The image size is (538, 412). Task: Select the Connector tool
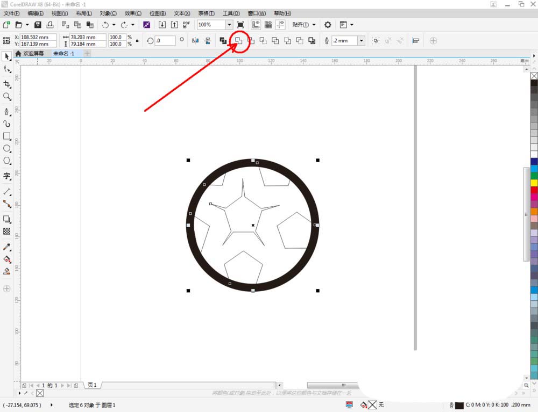click(6, 204)
